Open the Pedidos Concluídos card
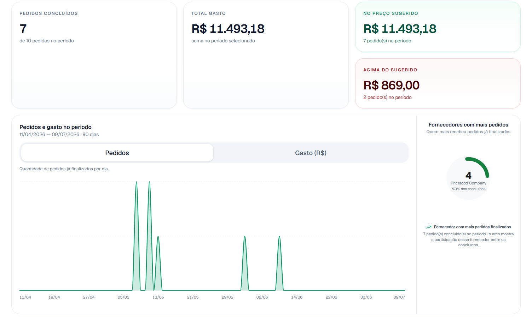Viewport: 526px width, 318px height. click(x=94, y=55)
